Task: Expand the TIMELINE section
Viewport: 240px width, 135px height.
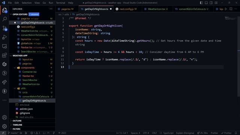Action: click(32, 125)
